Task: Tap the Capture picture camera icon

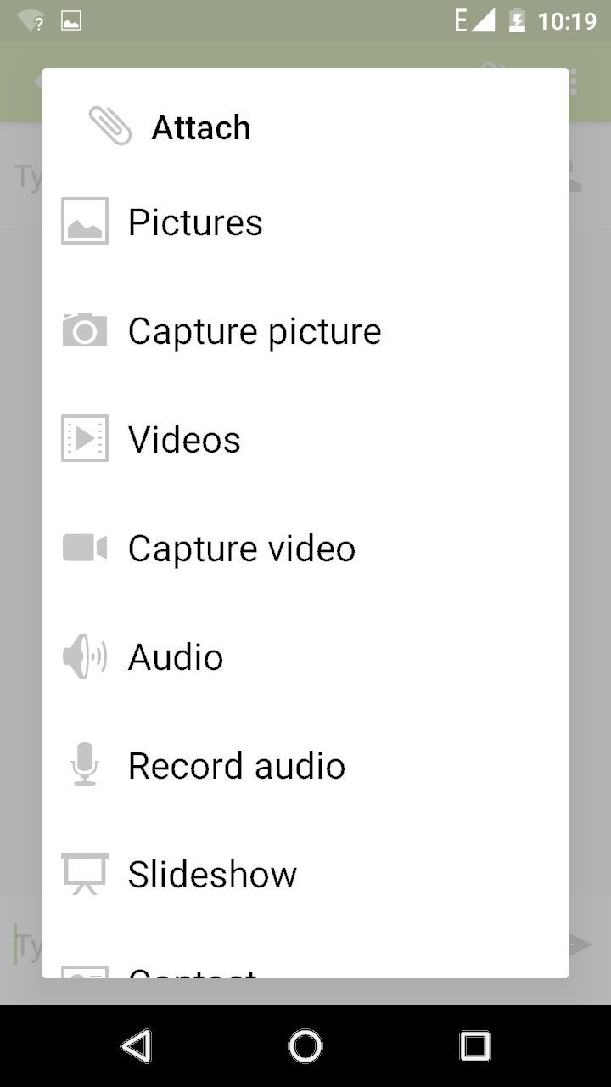Action: click(x=85, y=329)
